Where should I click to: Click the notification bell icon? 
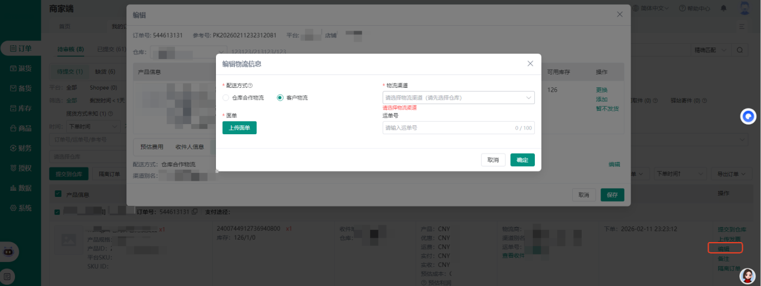point(723,8)
